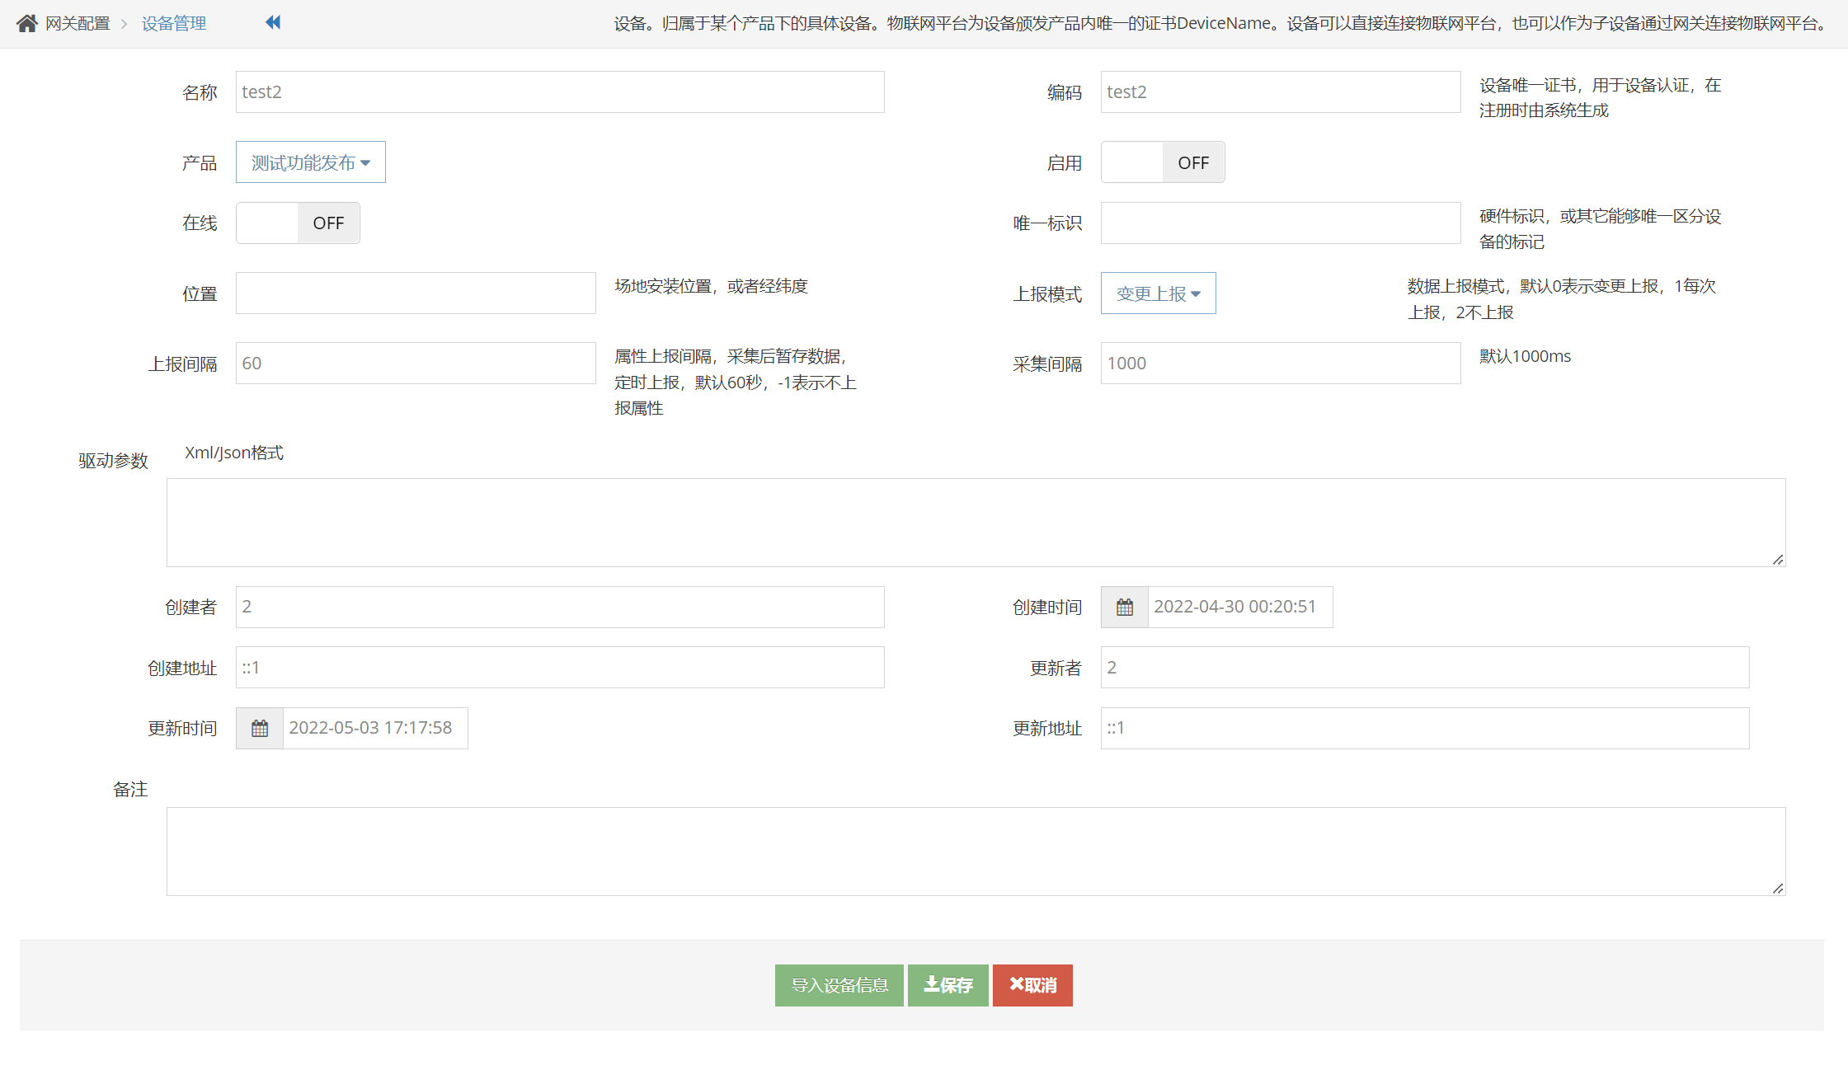This screenshot has width=1848, height=1084.
Task: Click the 位置 input field
Action: pos(416,293)
